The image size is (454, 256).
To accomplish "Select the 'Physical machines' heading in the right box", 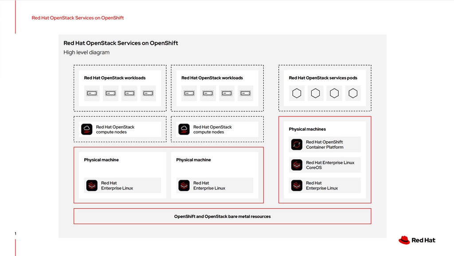I will click(307, 129).
